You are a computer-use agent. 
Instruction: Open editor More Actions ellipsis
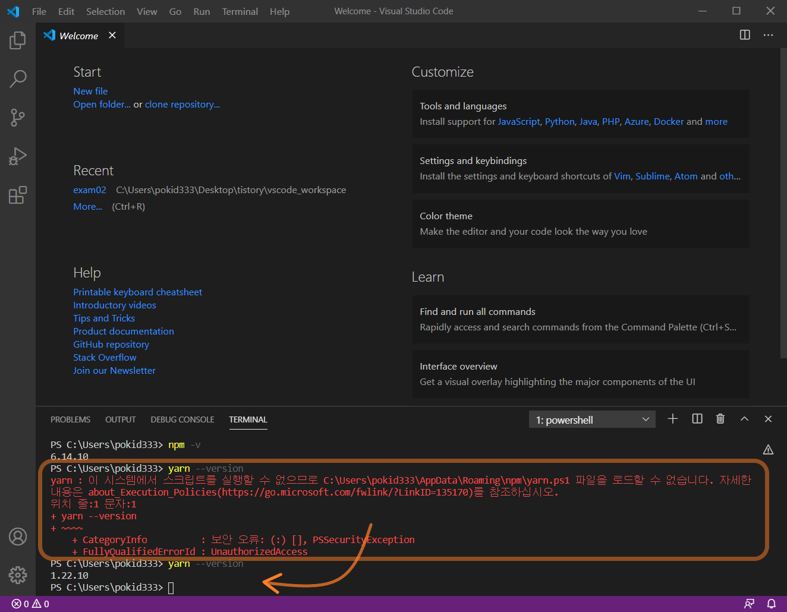point(769,35)
